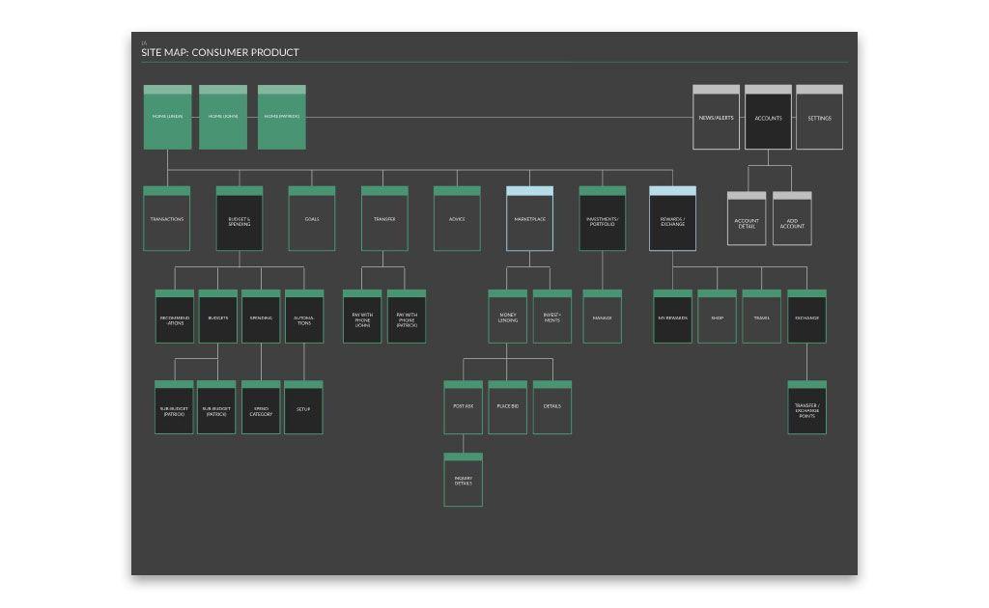
Task: Select the Transactions page node
Action: coord(167,219)
